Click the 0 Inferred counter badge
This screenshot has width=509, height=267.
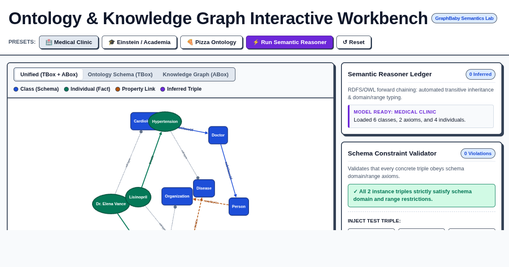tap(480, 74)
